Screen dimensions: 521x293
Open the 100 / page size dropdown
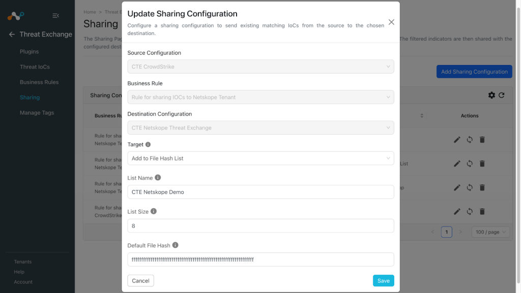(x=490, y=232)
